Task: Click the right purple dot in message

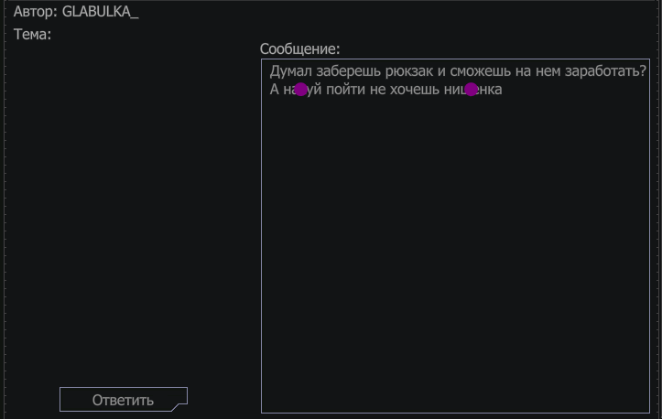Action: click(472, 90)
